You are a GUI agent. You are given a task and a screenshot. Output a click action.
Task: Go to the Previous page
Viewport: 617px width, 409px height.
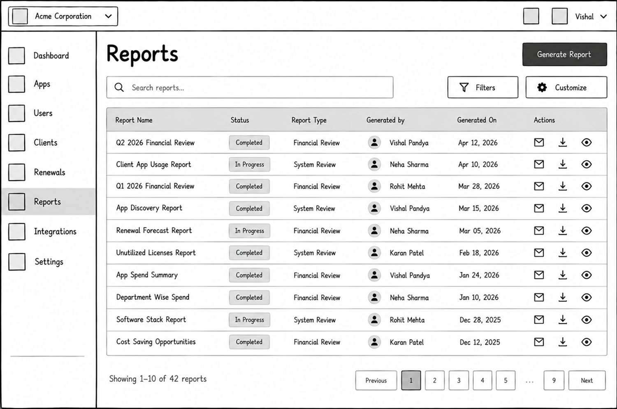tap(376, 380)
